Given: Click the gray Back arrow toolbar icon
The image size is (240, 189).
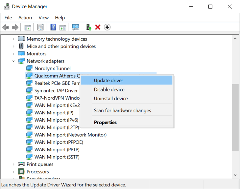Looking at the screenshot, I should (x=6, y=27).
